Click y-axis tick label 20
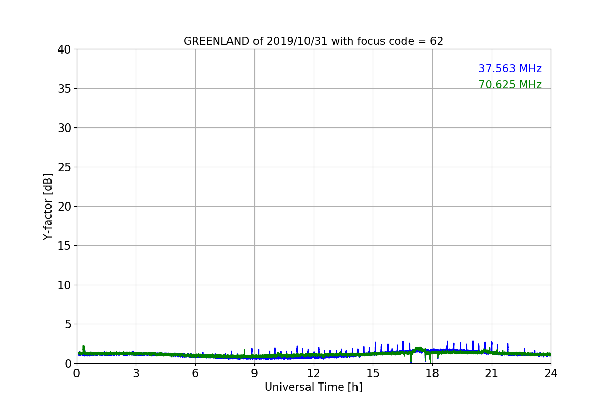This screenshot has width=612, height=408. (64, 207)
